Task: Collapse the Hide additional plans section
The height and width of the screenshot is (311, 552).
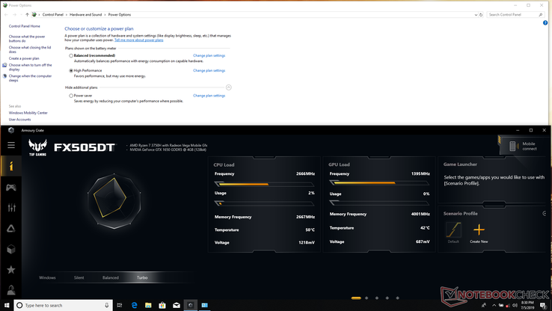Action: (x=228, y=87)
